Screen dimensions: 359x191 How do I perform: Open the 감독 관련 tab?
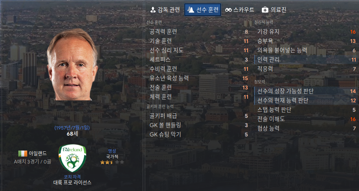coord(165,10)
